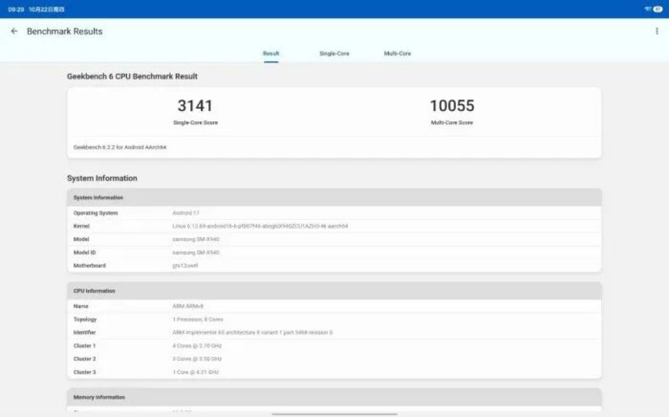Tap the back arrow icon
The height and width of the screenshot is (417, 669).
14,31
